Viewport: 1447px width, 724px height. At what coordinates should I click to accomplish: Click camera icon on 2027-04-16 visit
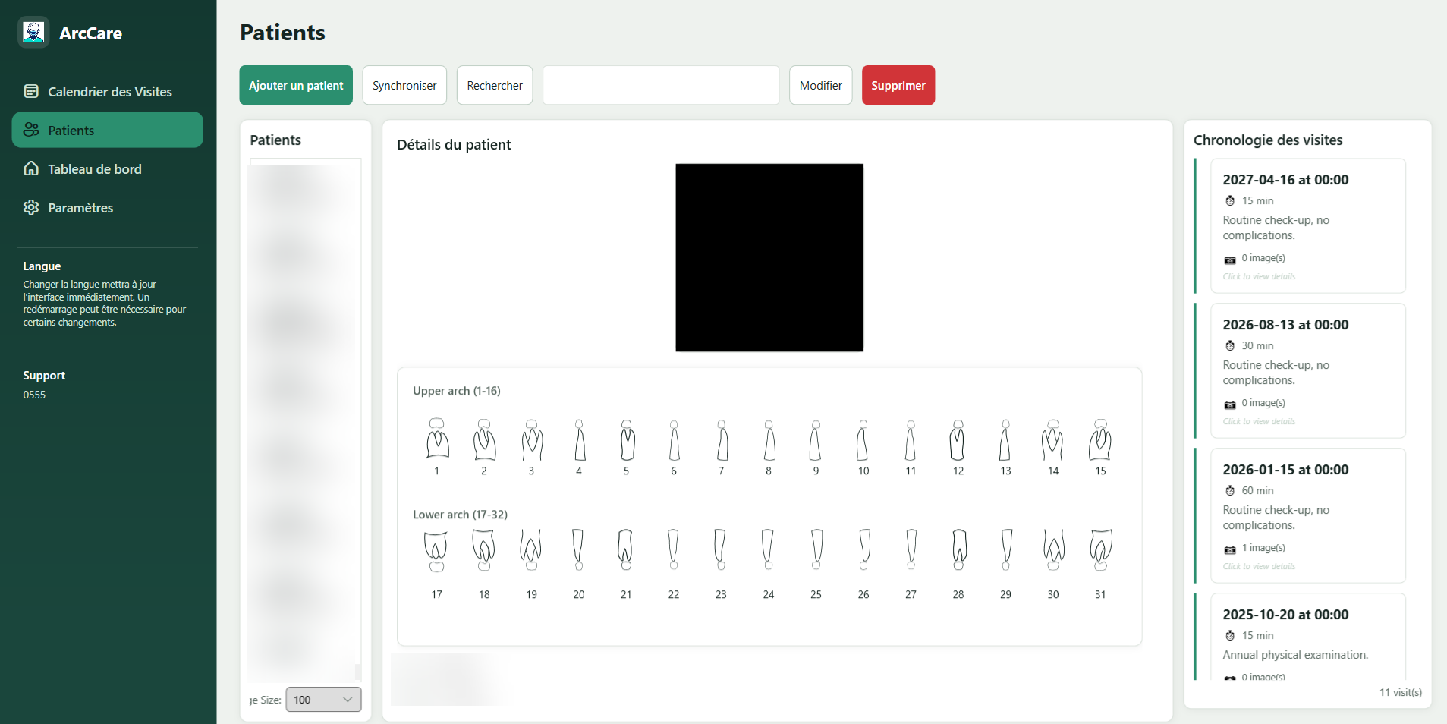[x=1230, y=260]
